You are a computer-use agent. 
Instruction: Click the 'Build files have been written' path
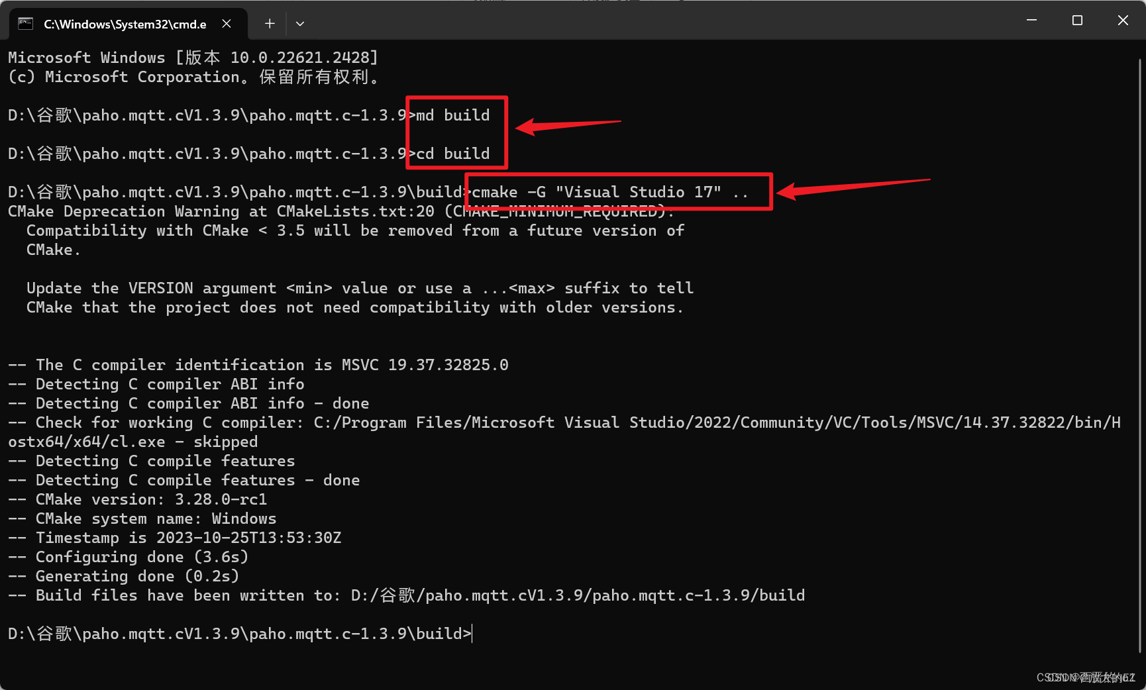[406, 595]
